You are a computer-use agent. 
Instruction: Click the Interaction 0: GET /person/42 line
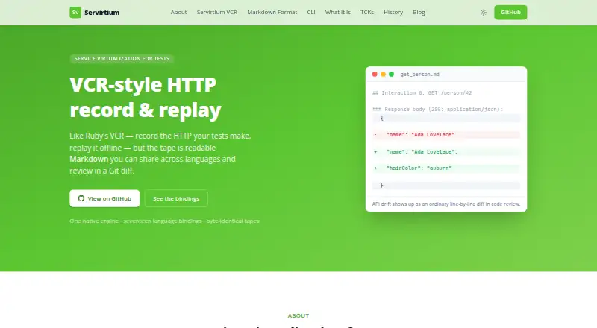tap(422, 93)
